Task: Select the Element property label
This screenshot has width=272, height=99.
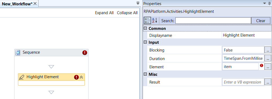Action: (156, 67)
